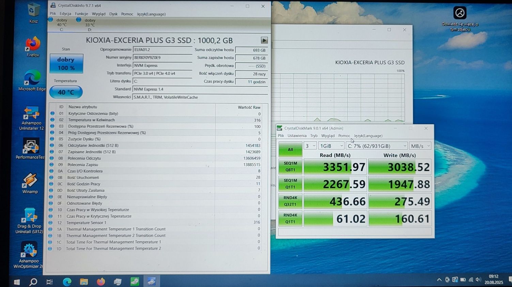Run the SEQ1M Q8T1 test

click(x=290, y=167)
